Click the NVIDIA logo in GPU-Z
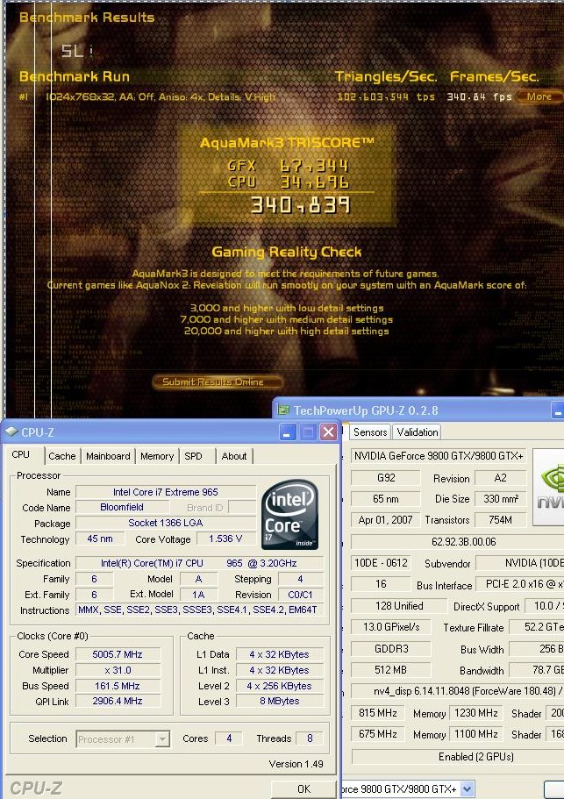 click(548, 487)
